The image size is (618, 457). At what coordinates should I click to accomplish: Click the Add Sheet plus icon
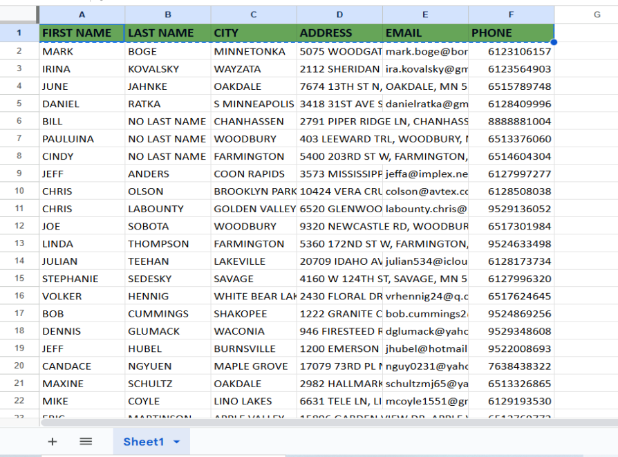(x=53, y=442)
